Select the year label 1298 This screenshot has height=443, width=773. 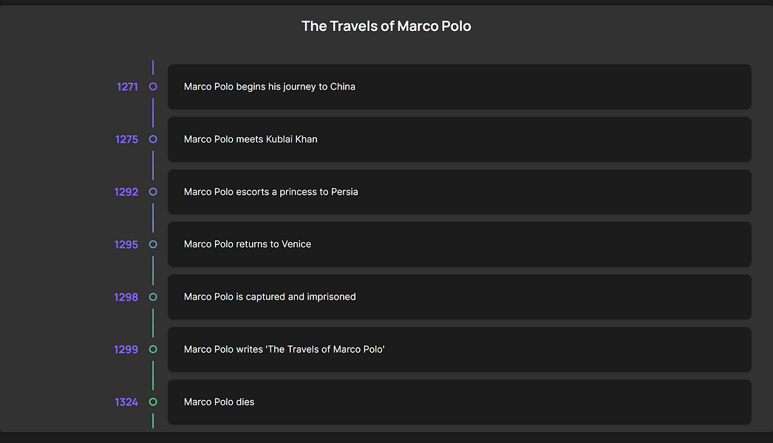(126, 297)
